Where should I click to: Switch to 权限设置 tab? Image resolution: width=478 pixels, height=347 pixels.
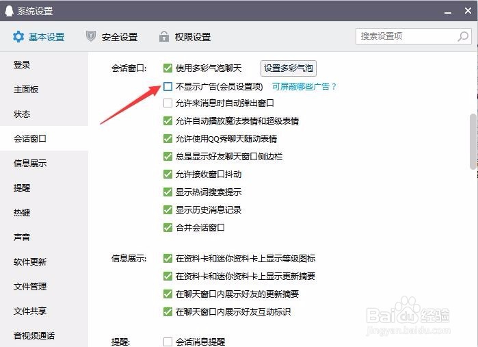(x=185, y=37)
